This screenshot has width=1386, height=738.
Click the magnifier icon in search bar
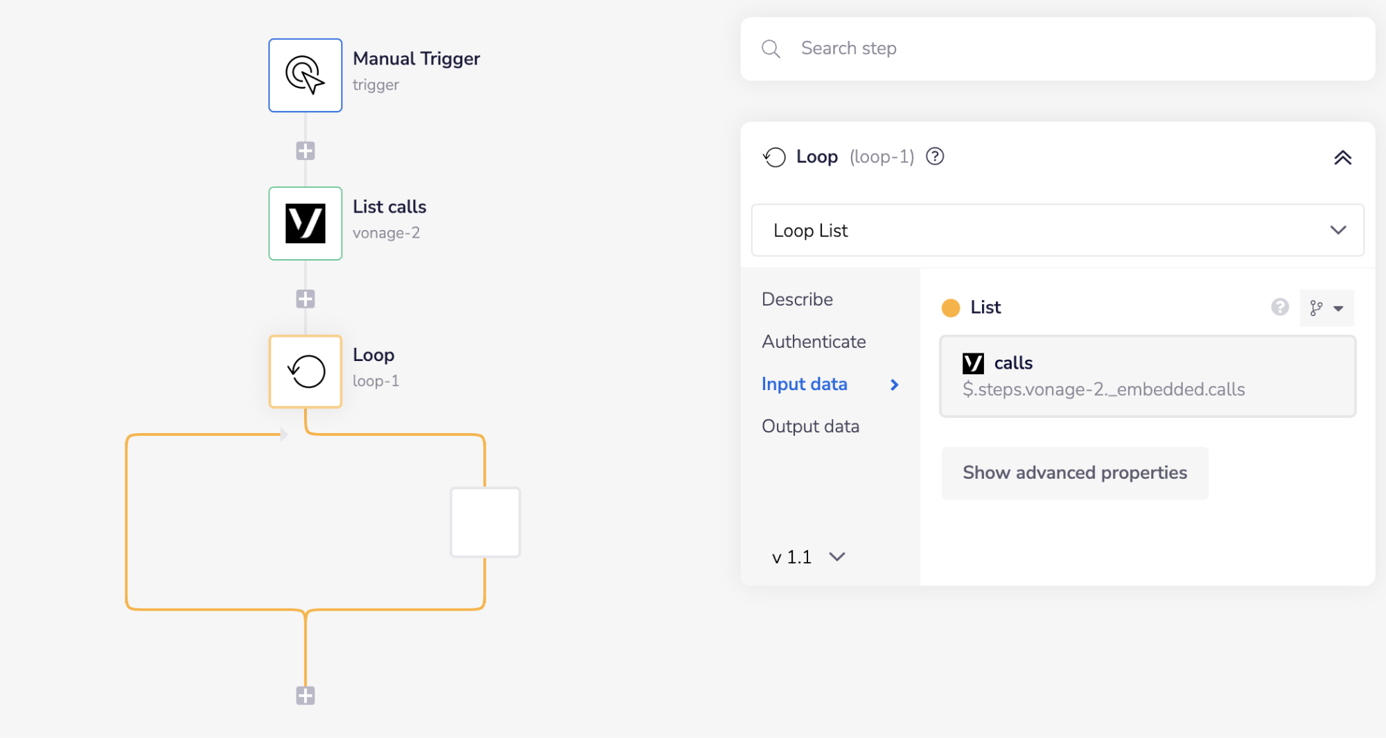pos(771,49)
